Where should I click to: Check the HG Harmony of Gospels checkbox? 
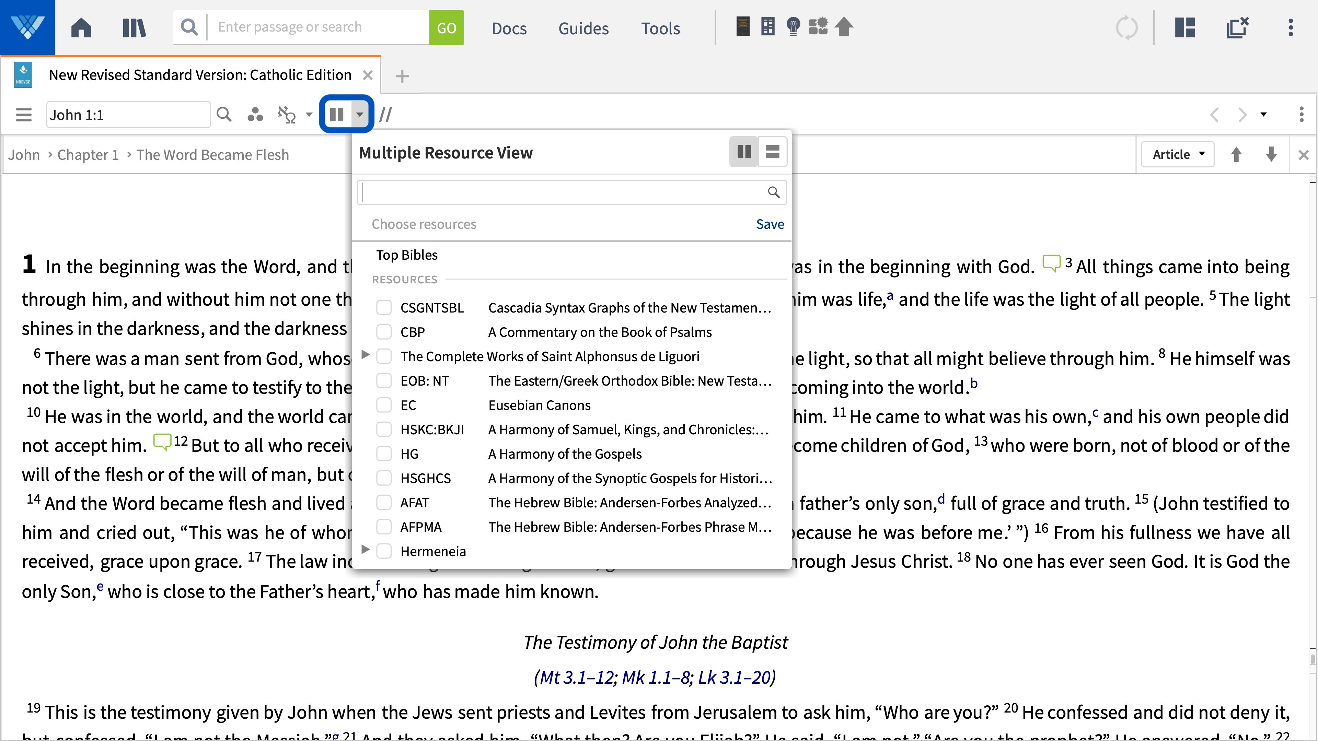point(384,454)
